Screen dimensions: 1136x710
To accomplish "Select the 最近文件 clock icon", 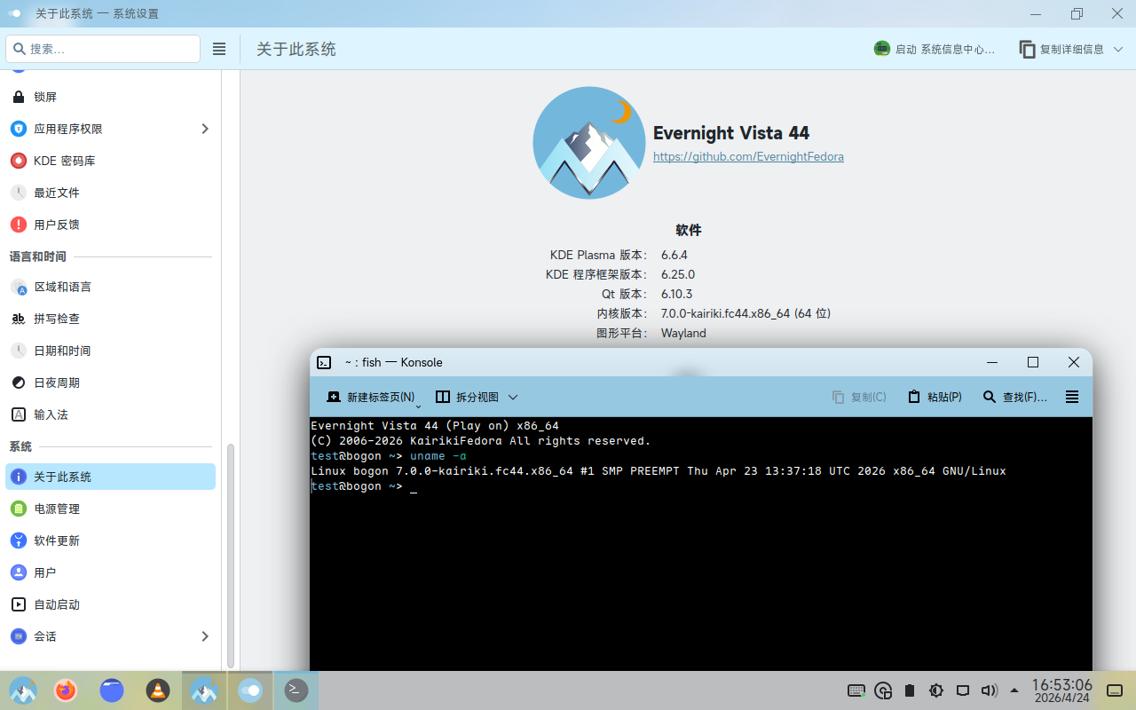I will [19, 193].
